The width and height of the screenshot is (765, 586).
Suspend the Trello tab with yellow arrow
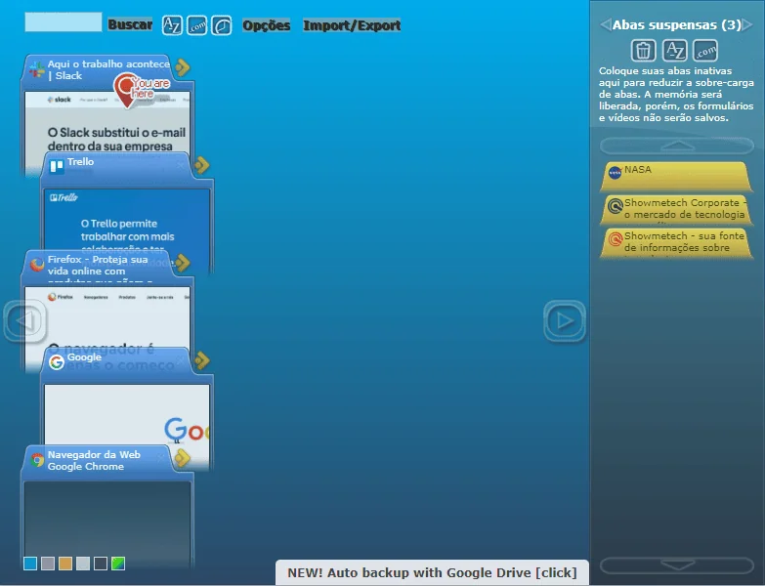pos(202,165)
